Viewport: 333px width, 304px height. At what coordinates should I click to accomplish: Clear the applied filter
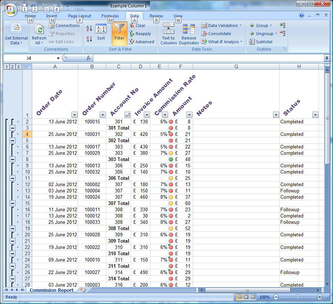pyautogui.click(x=137, y=25)
